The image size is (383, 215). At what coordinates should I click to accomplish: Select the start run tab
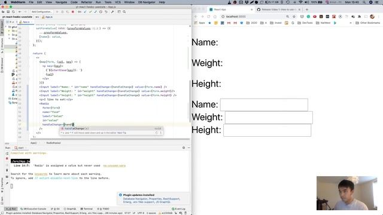[20, 148]
